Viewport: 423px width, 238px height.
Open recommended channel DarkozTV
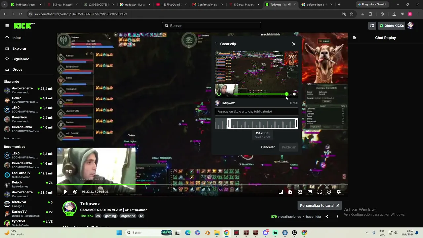pyautogui.click(x=28, y=214)
